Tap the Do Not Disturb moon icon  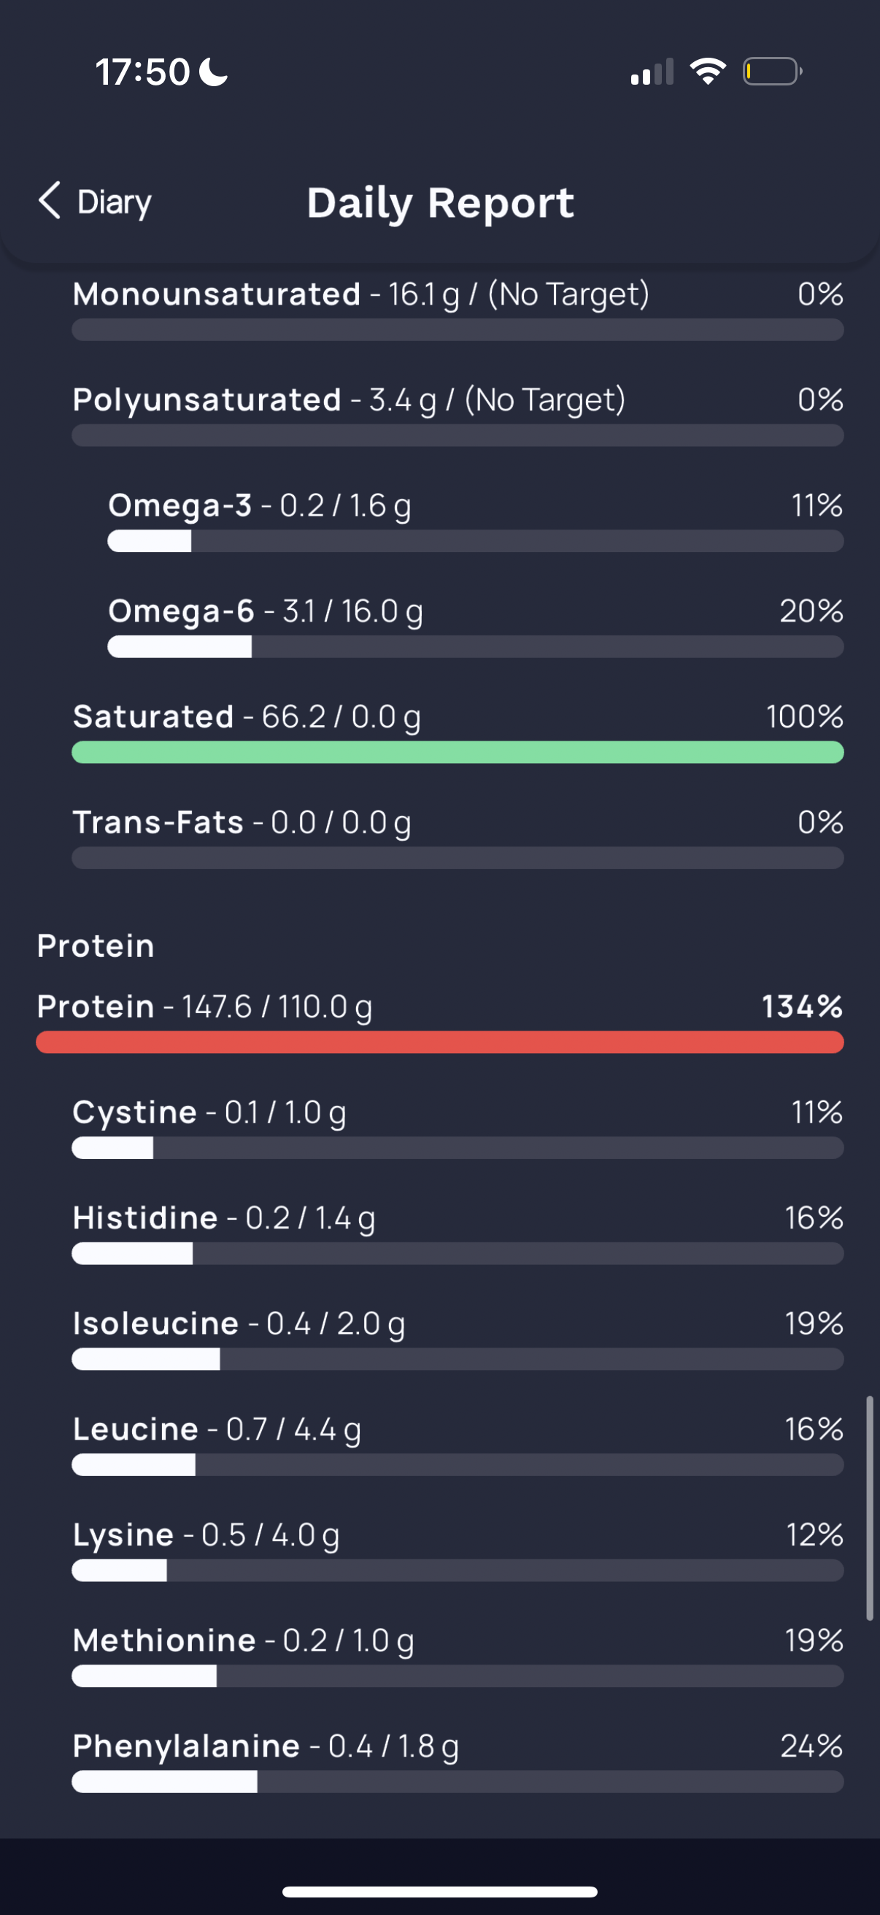click(x=214, y=72)
